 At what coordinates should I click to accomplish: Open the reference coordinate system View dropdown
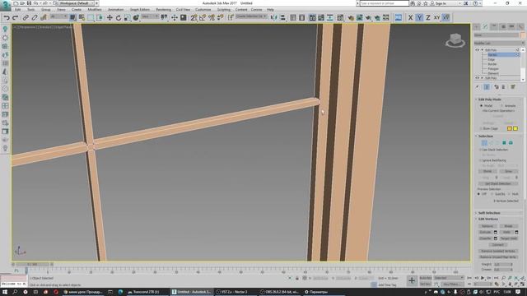[x=150, y=16]
